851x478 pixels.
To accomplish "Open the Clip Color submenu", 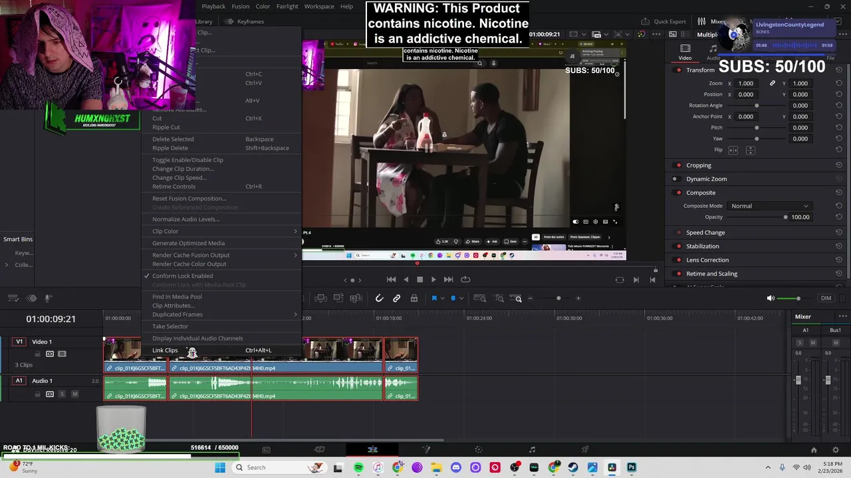I will (x=222, y=231).
